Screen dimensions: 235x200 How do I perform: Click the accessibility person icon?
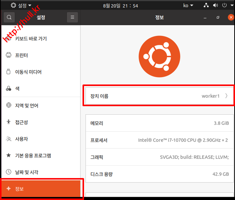point(9,122)
